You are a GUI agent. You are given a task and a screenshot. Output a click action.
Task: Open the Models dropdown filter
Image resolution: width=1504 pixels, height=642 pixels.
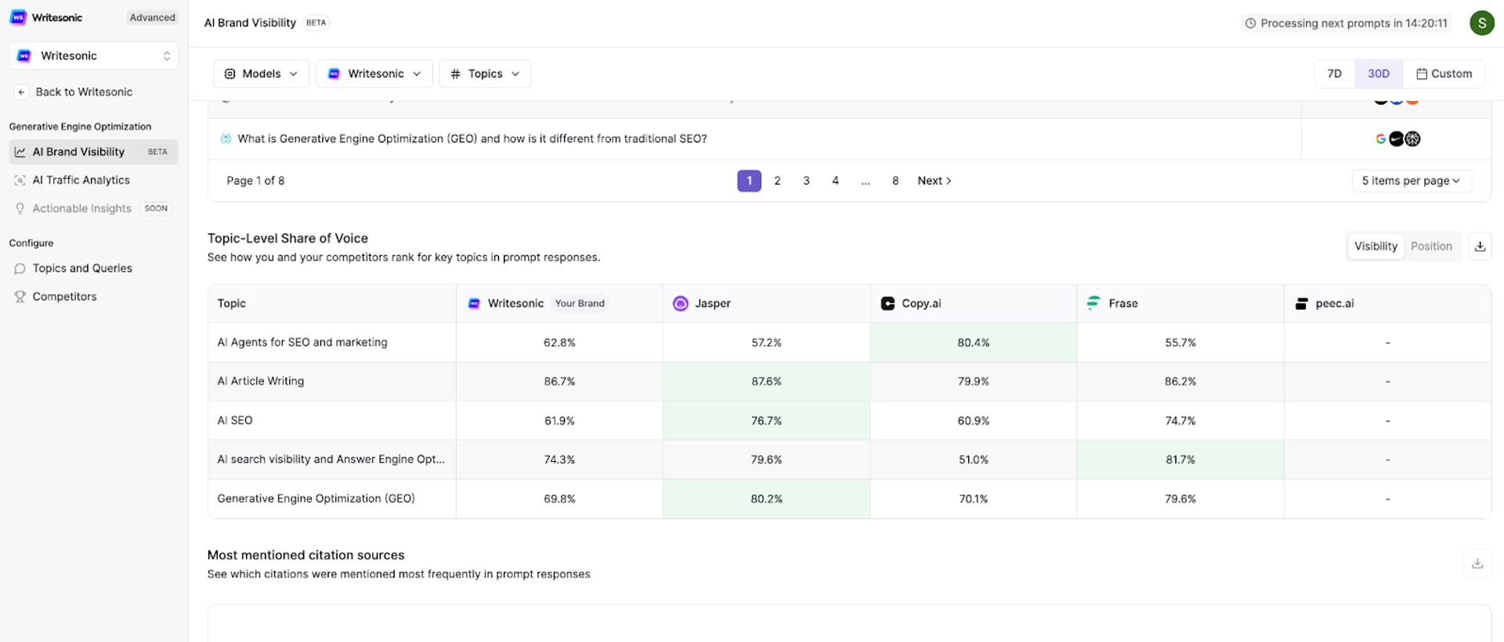[x=261, y=74]
